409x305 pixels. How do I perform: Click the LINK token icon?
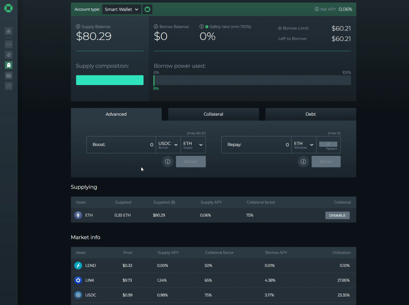78,280
